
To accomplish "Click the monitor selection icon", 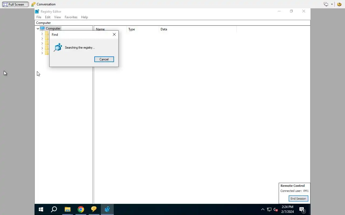I will coord(326,4).
